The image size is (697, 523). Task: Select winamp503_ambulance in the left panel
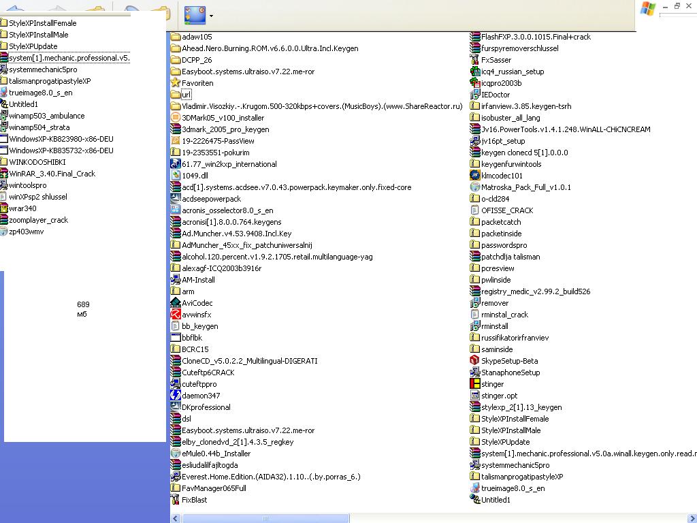tap(47, 116)
